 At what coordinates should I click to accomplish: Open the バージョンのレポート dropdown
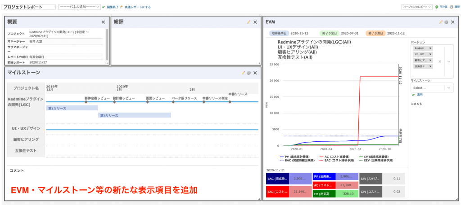coord(417,7)
